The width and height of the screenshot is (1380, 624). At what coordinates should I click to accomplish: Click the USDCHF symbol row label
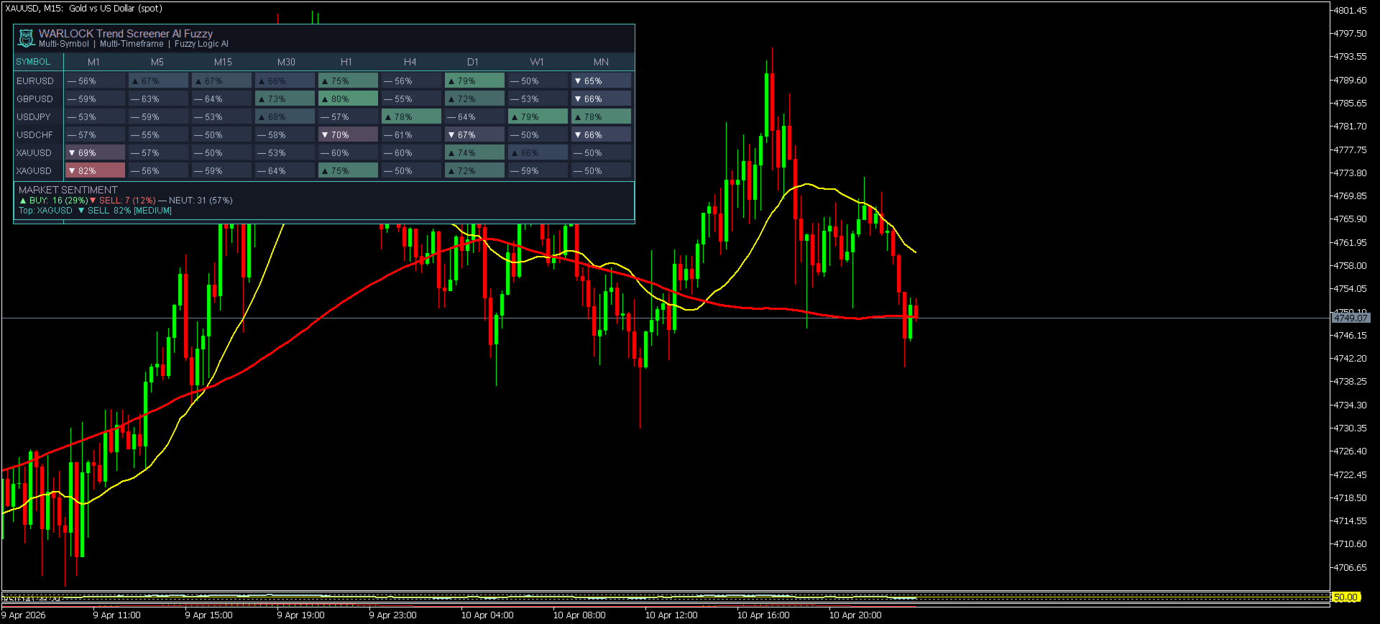35,135
